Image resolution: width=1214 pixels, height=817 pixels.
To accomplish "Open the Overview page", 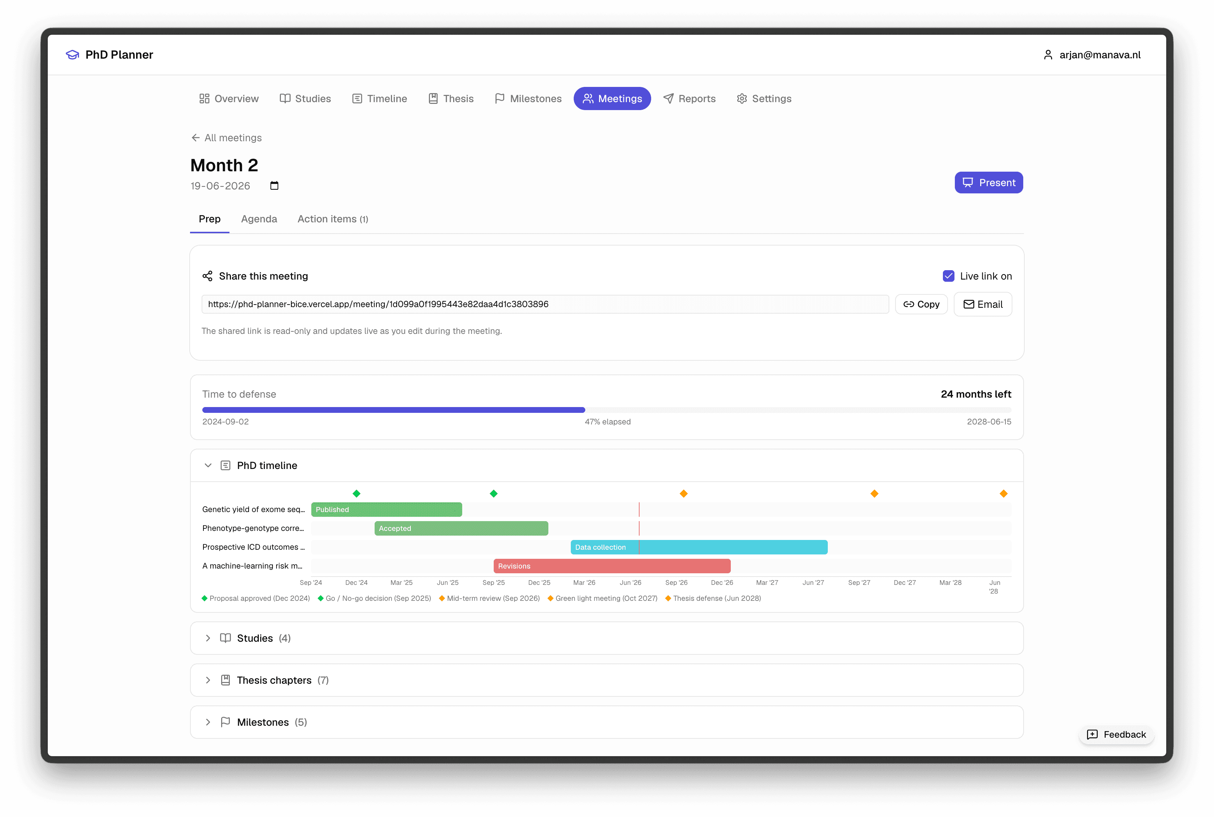I will 229,99.
